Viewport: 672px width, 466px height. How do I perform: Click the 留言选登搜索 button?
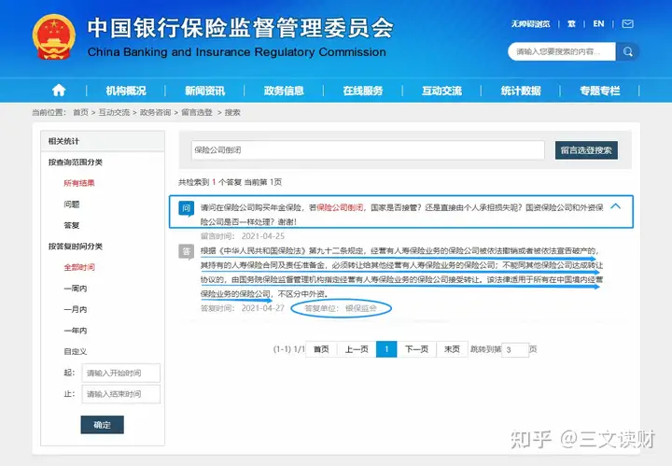pyautogui.click(x=586, y=150)
